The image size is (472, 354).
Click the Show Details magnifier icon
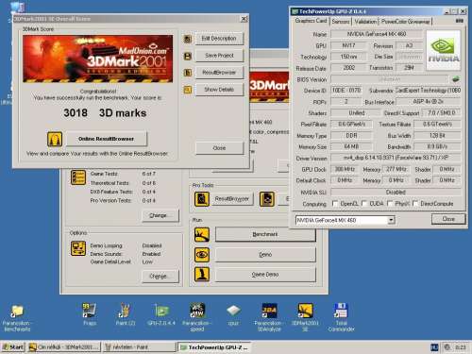[188, 90]
